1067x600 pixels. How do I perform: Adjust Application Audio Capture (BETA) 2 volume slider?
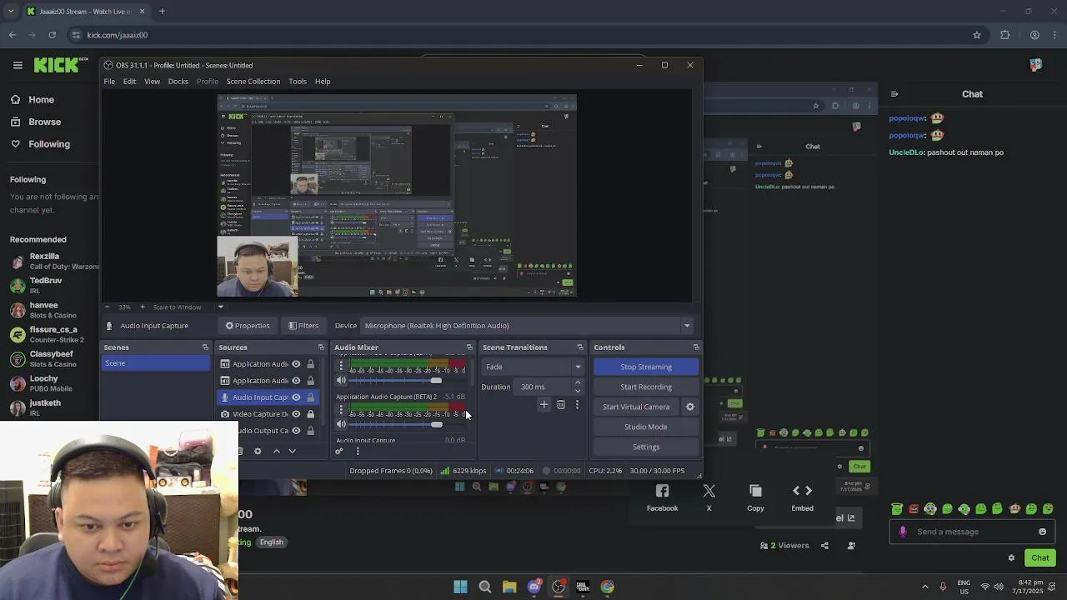click(407, 424)
